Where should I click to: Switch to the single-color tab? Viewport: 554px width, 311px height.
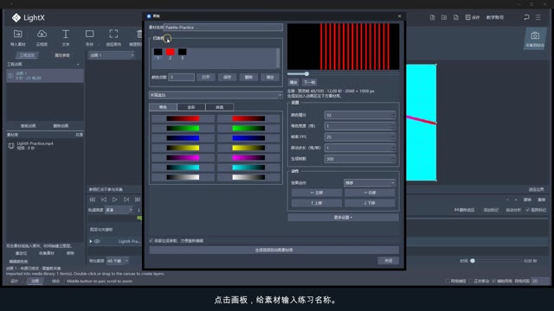coord(163,107)
